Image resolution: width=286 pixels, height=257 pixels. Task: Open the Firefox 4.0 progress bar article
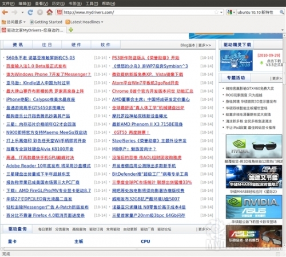(45, 215)
